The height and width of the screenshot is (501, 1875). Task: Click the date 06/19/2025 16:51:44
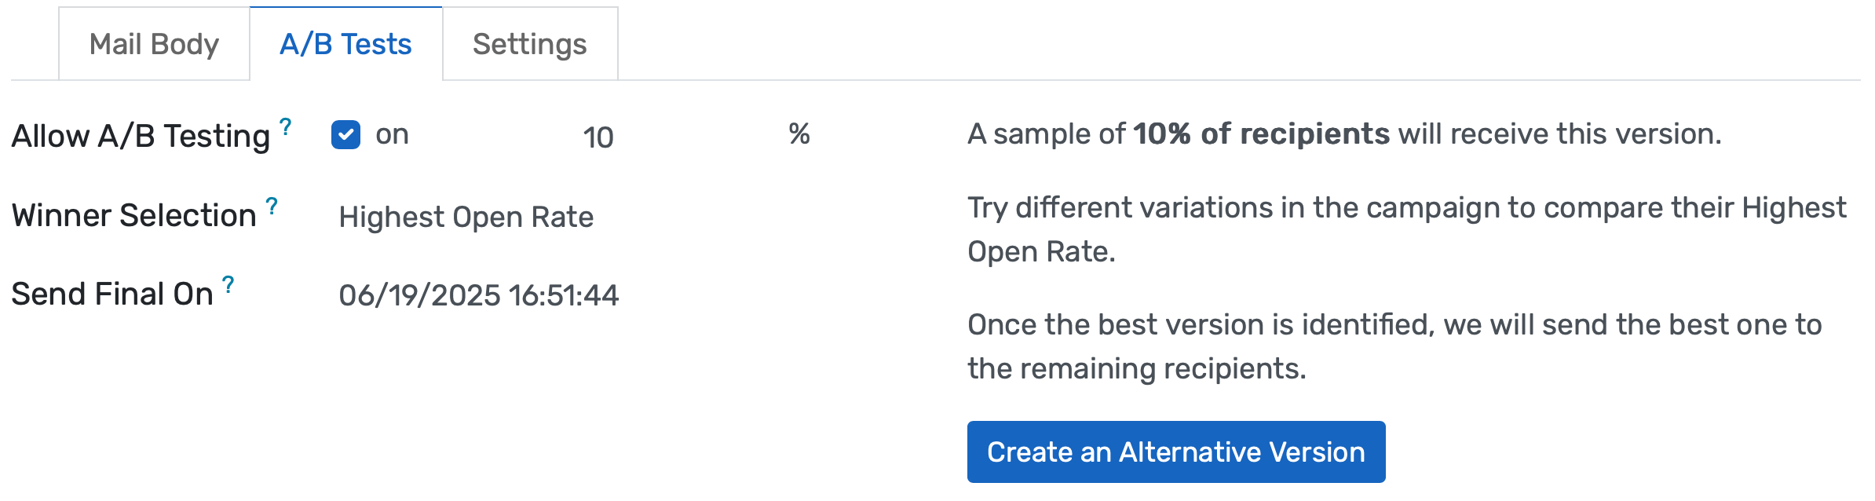pos(479,295)
